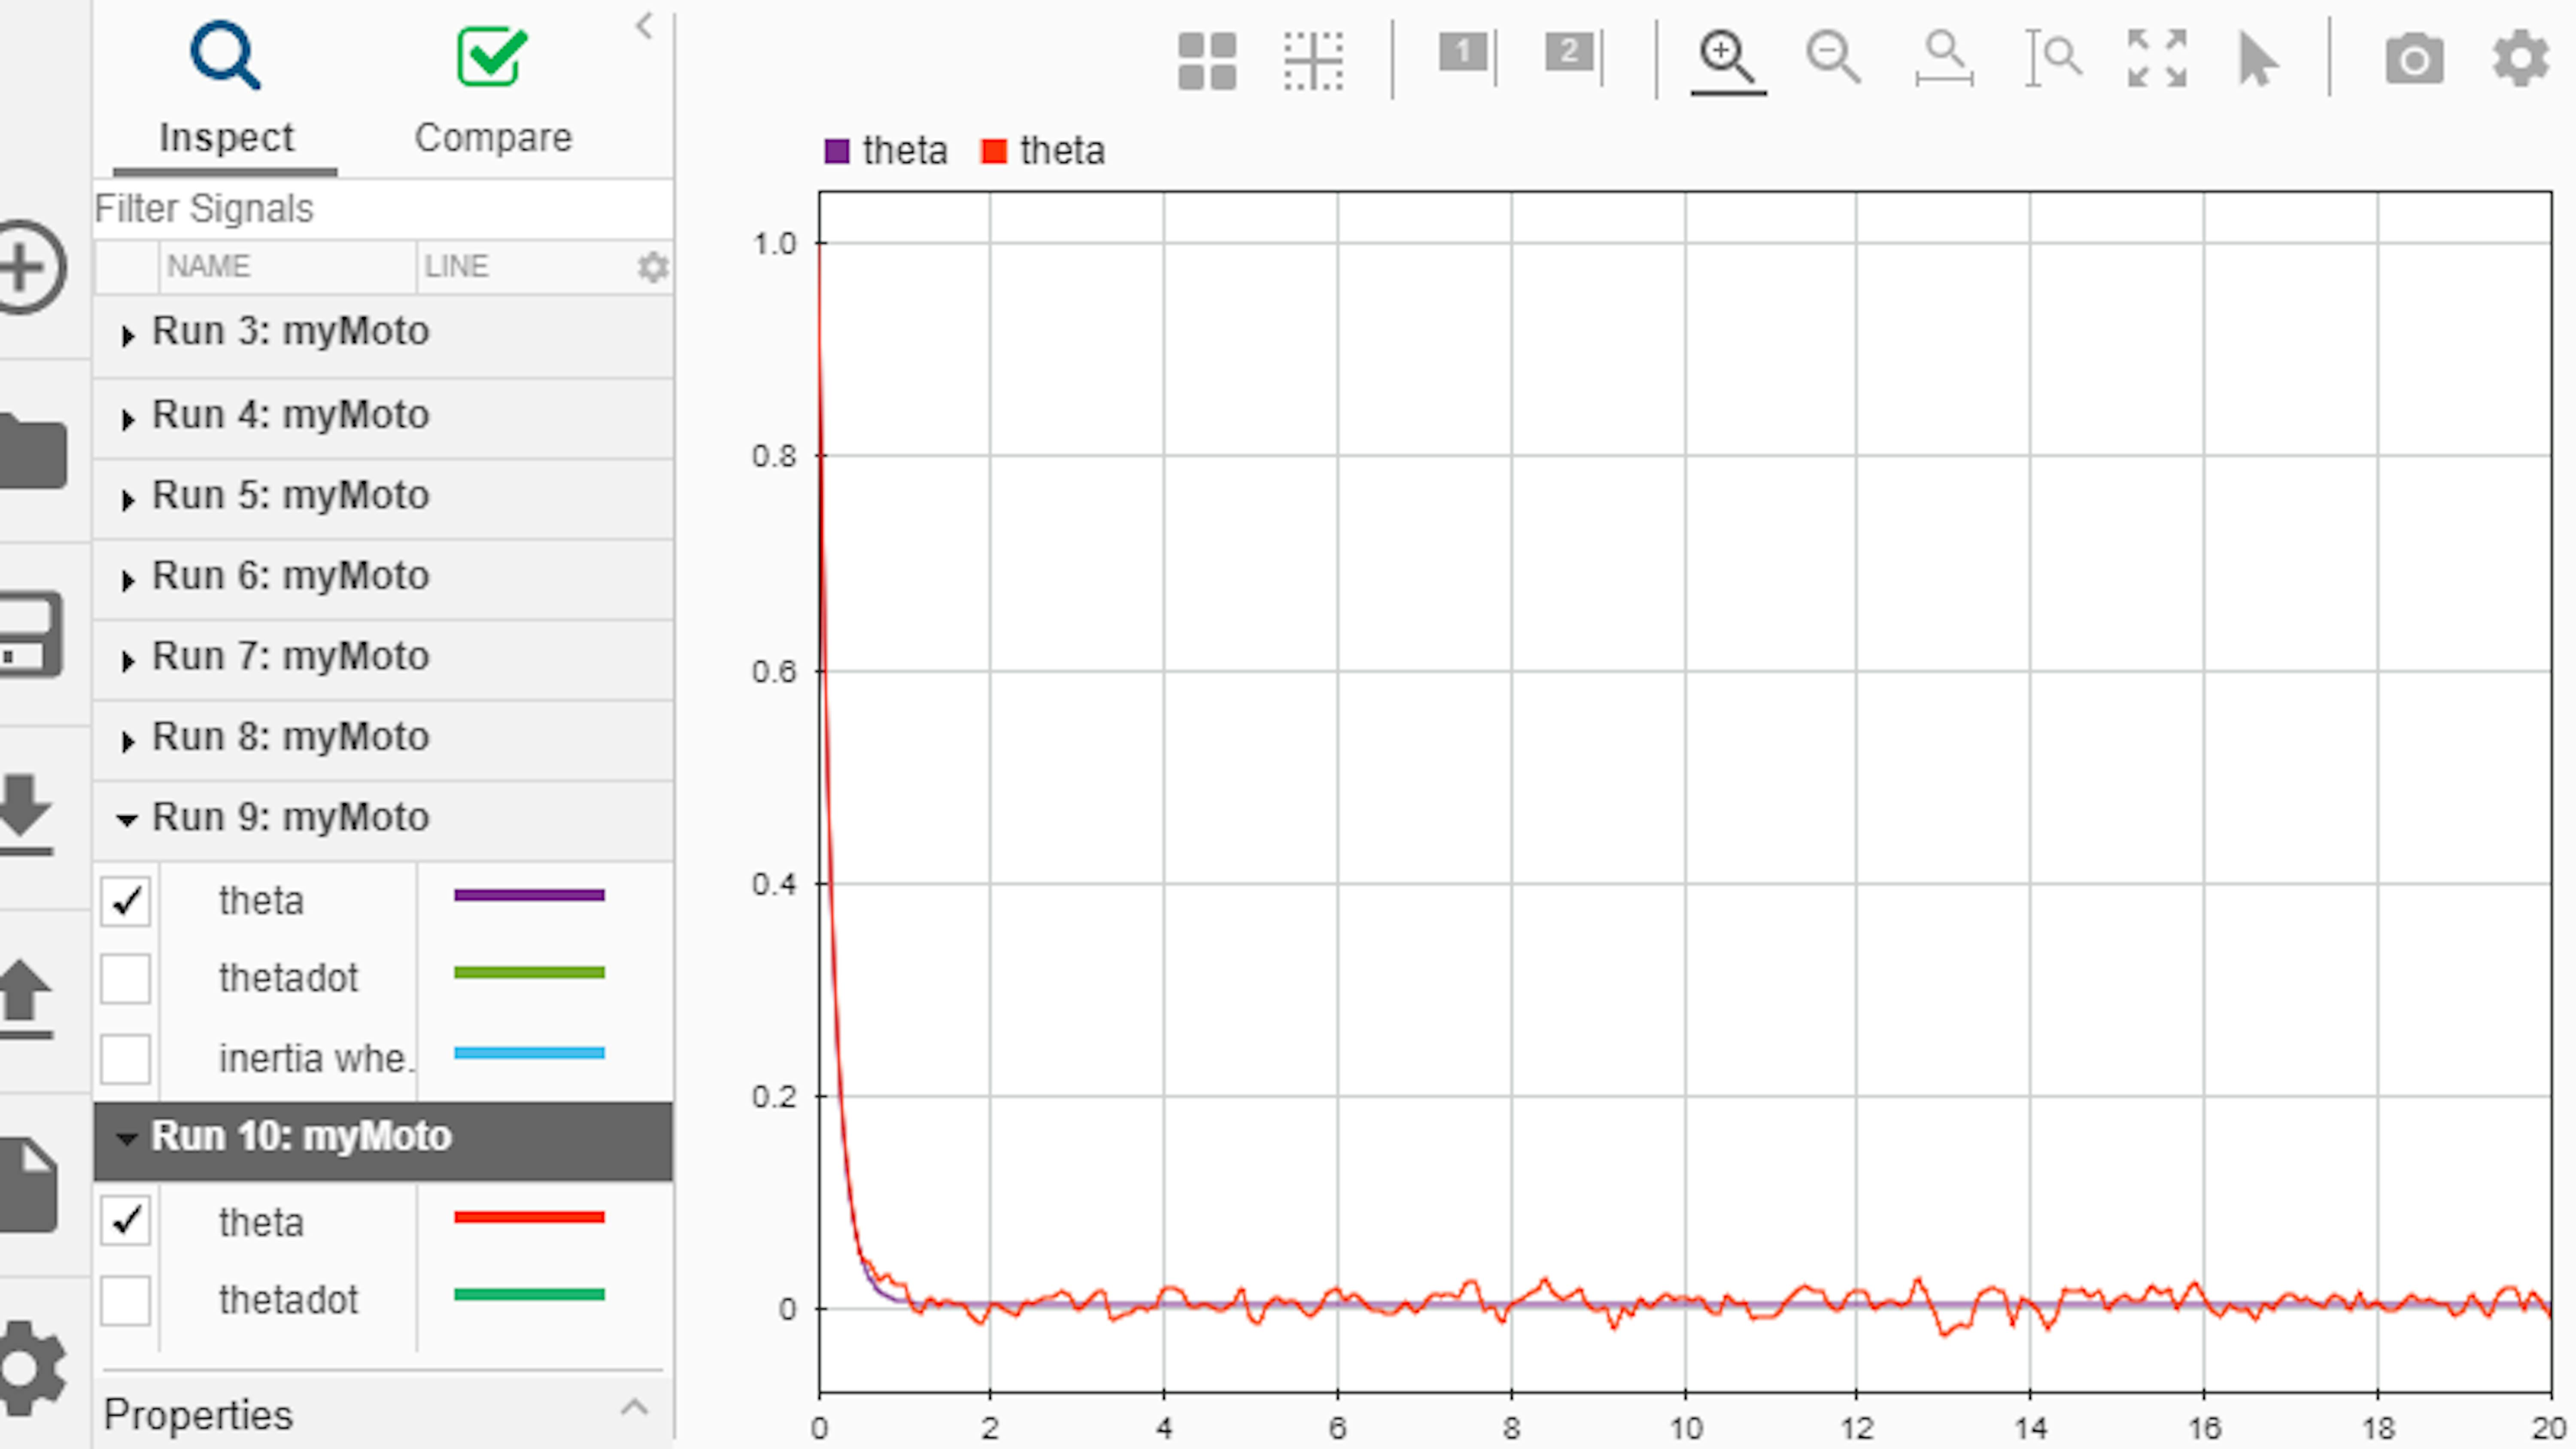Open visualization settings gear in toolbar
This screenshot has width=2576, height=1449.
point(2520,59)
